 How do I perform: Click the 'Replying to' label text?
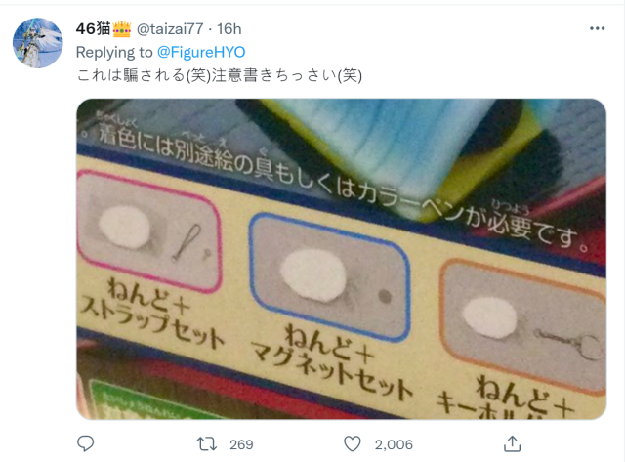(114, 52)
